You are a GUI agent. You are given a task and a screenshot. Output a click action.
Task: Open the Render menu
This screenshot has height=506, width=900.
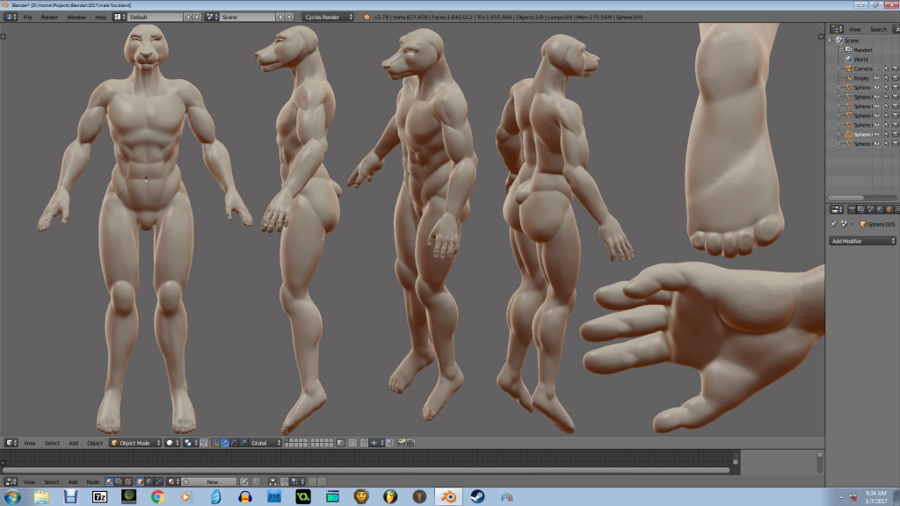(49, 17)
